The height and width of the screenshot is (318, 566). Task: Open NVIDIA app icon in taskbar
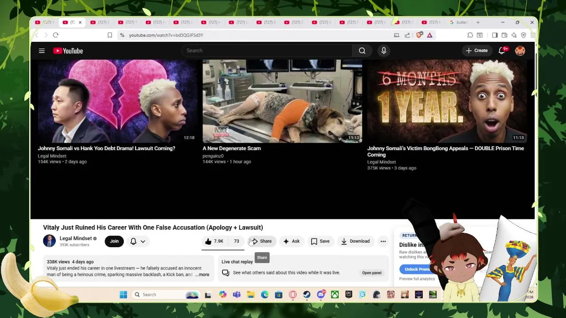[432, 295]
